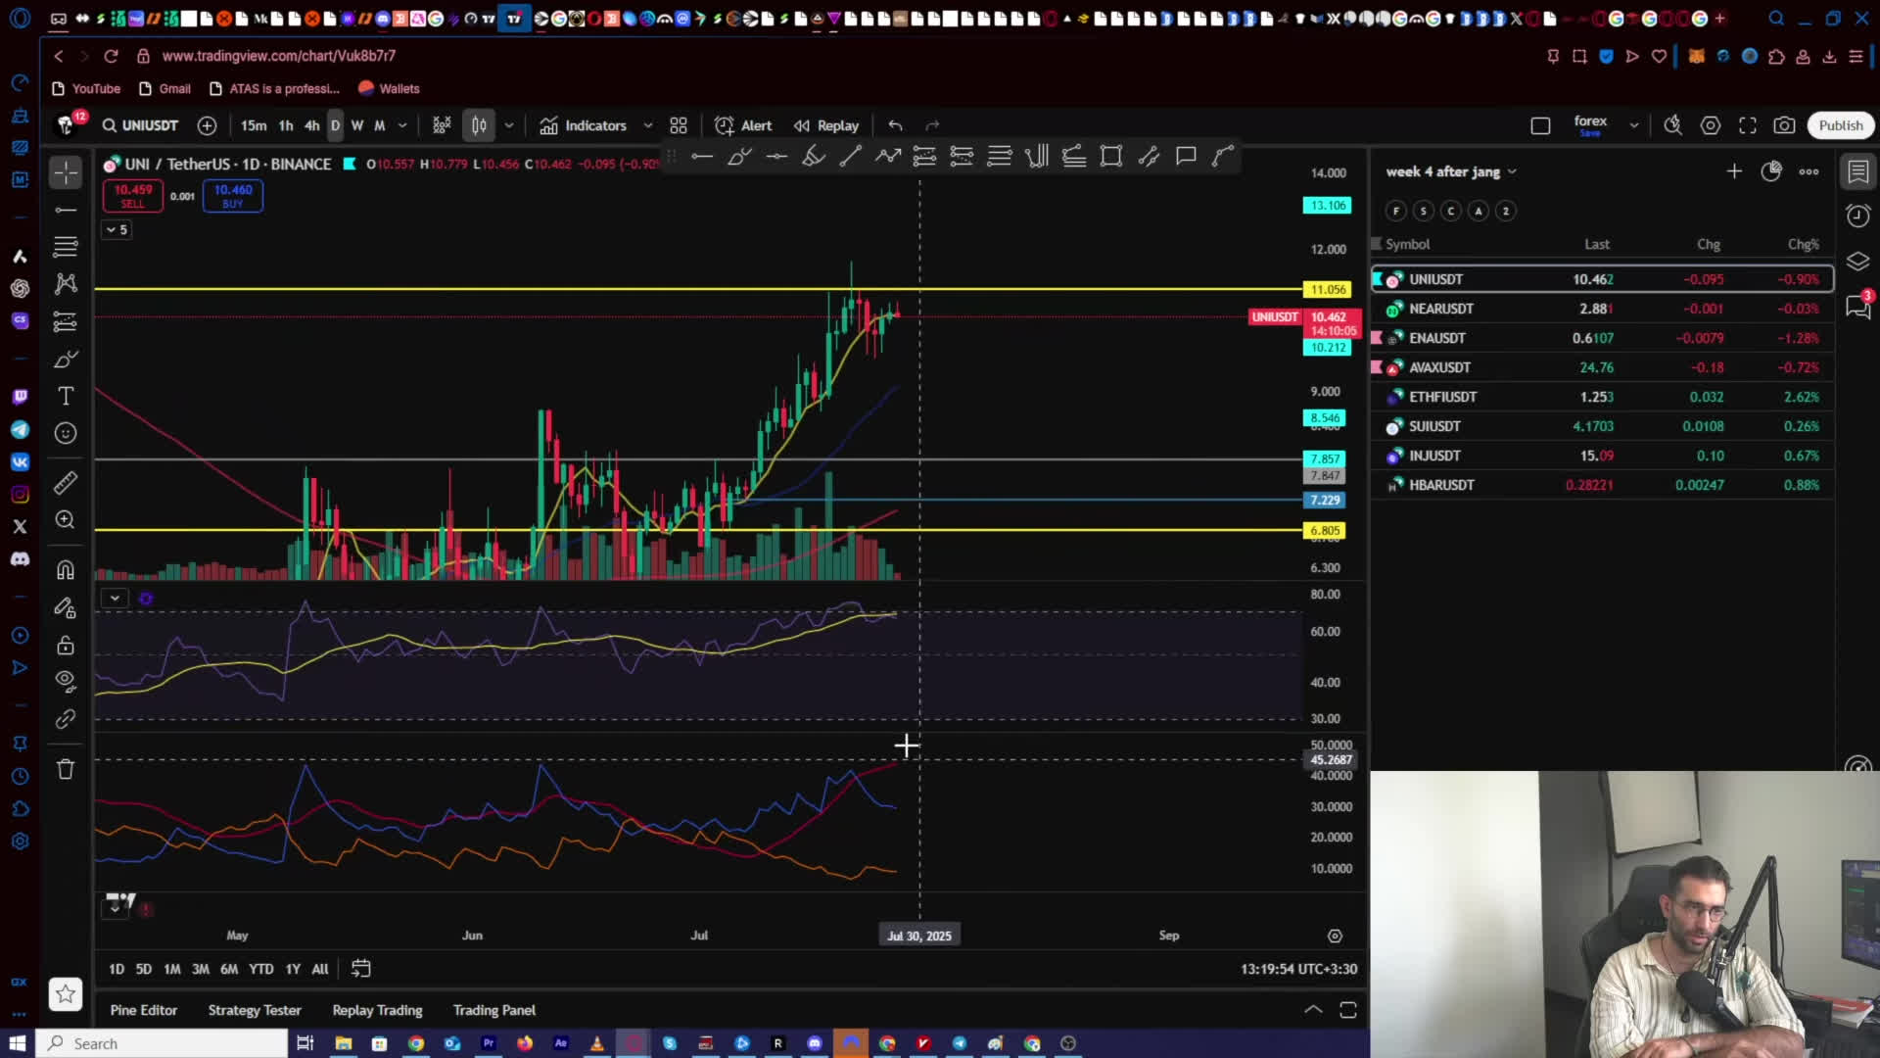Undo the last chart action
Viewport: 1880px width, 1058px height.
coord(895,125)
